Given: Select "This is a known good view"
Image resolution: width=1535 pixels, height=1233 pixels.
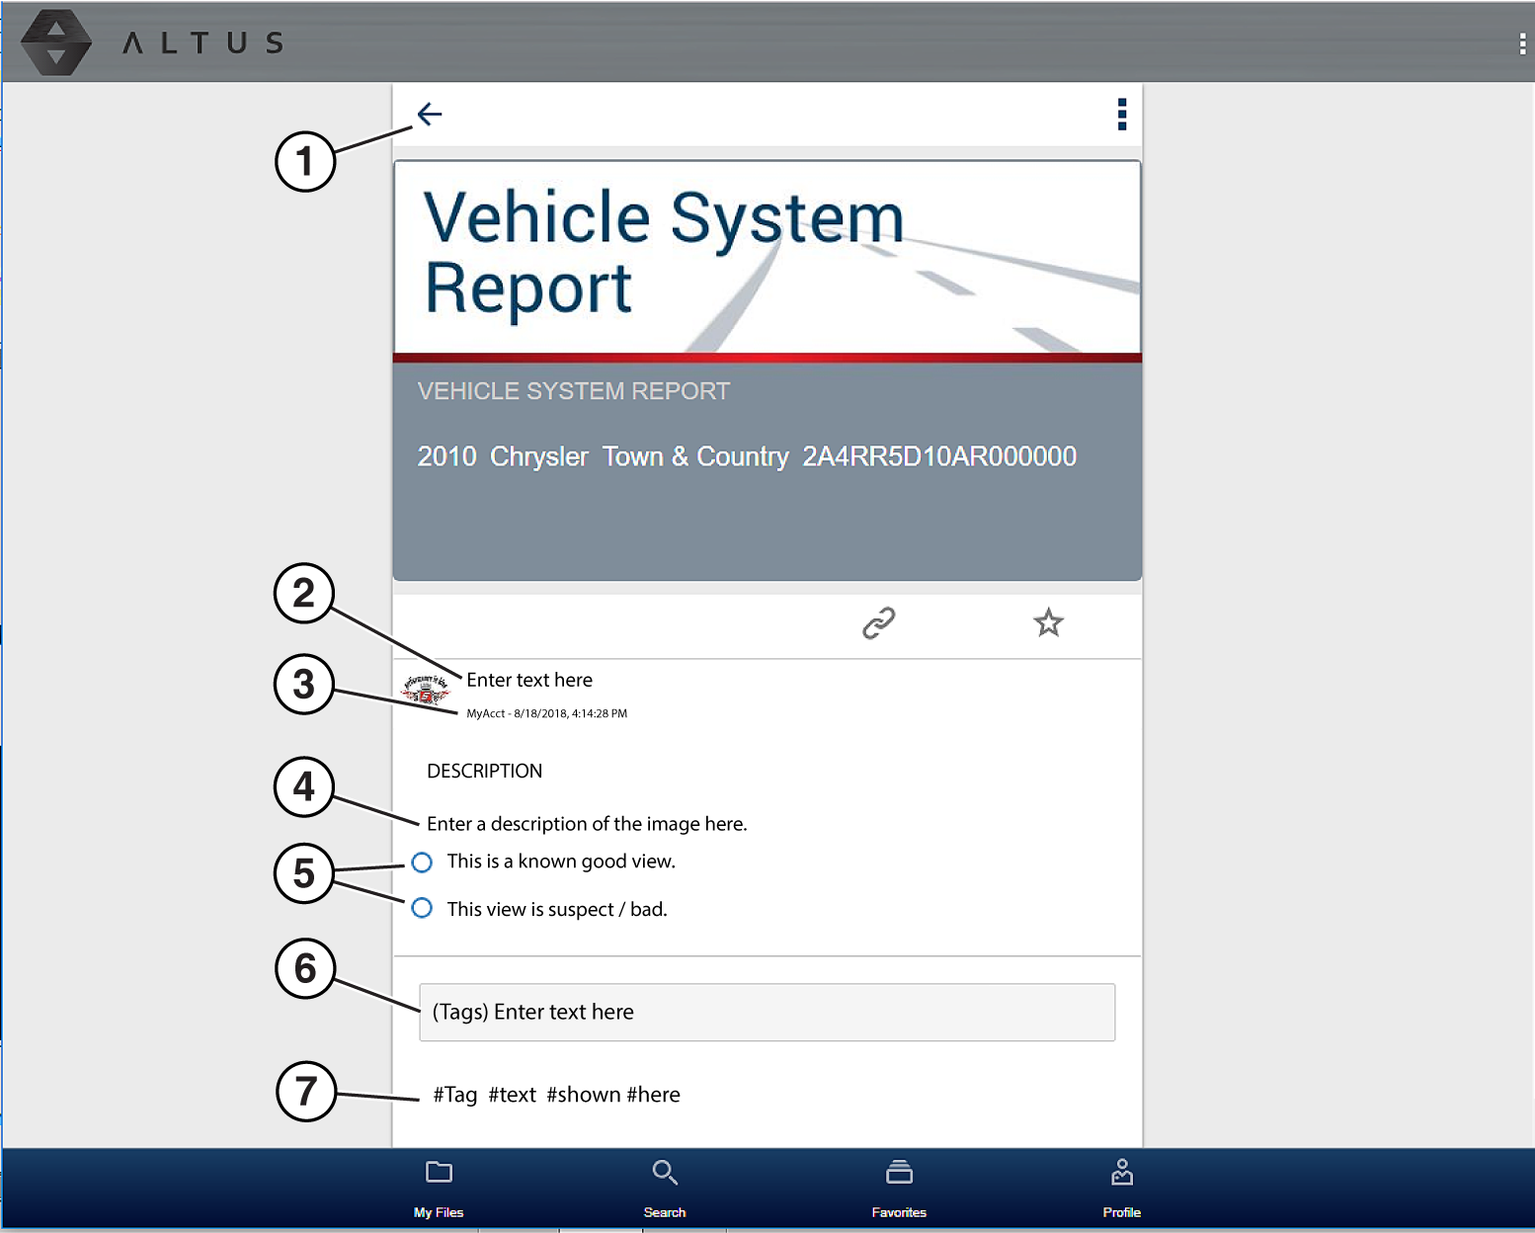Looking at the screenshot, I should (x=422, y=863).
